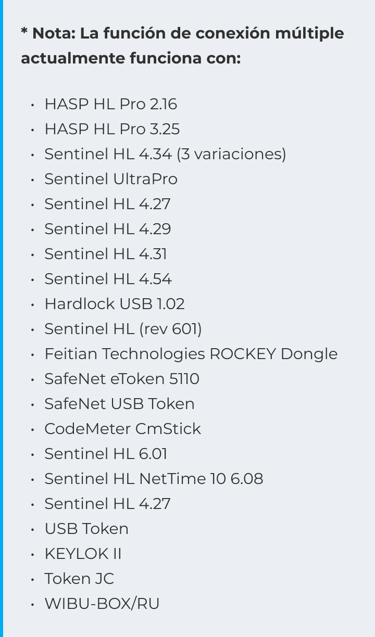Choose the CodeMeter CmStick list entry

coord(122,429)
